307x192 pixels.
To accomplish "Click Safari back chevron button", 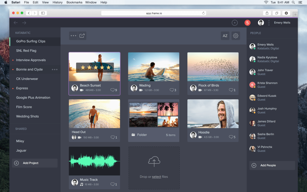I will click(x=29, y=13).
